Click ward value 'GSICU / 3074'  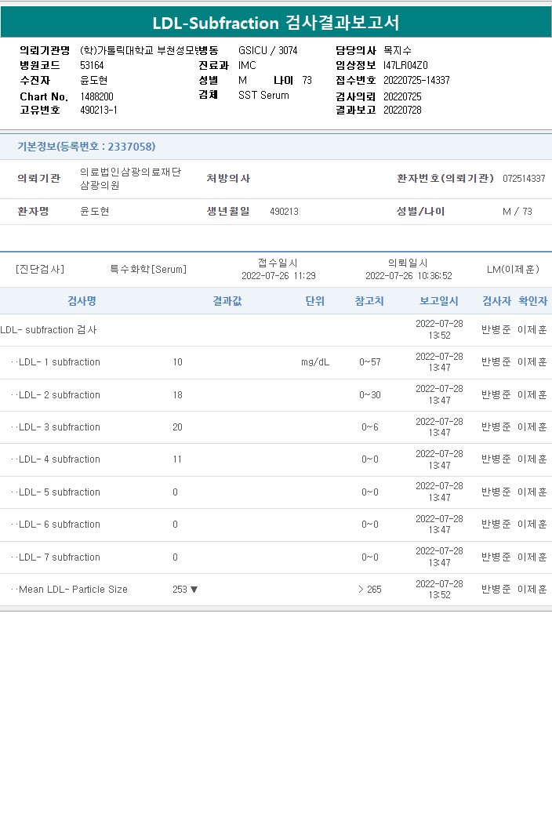coord(268,51)
